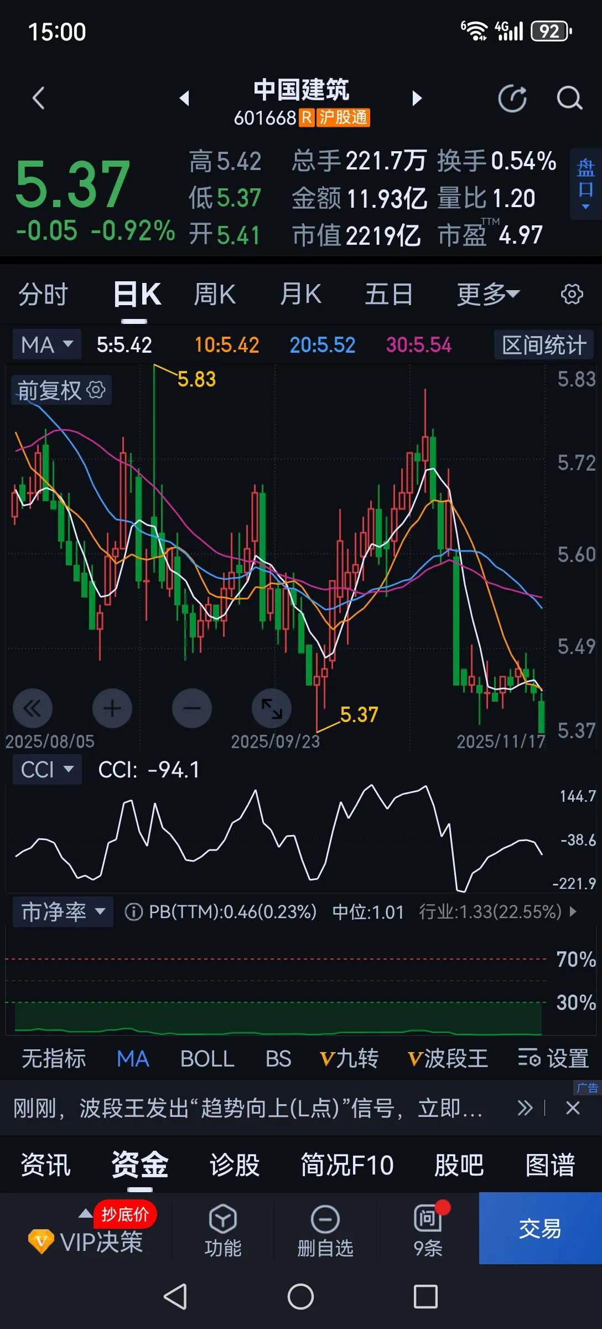
Task: Open chart settings gear icon
Action: point(572,294)
